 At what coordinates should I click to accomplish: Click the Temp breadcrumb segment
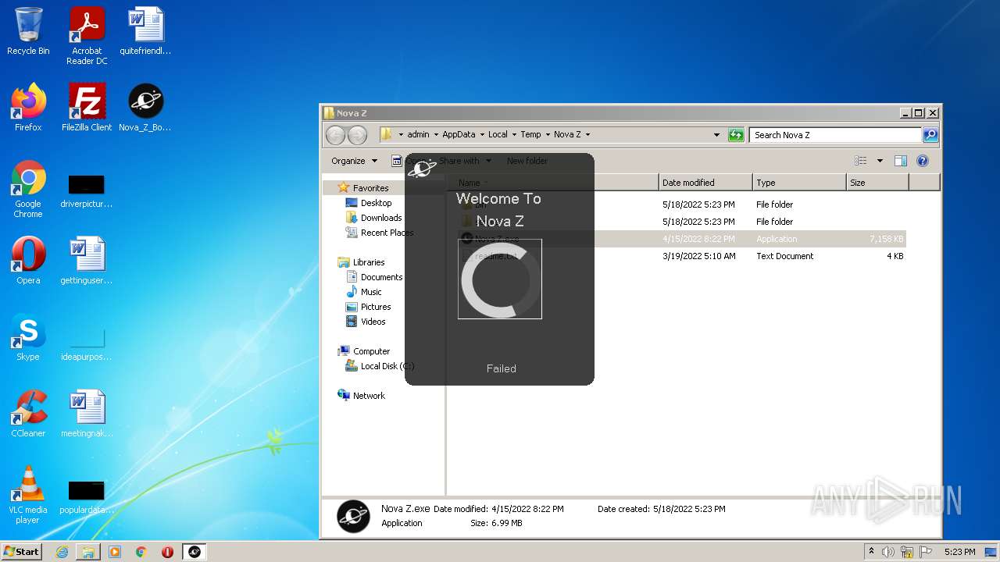point(530,135)
